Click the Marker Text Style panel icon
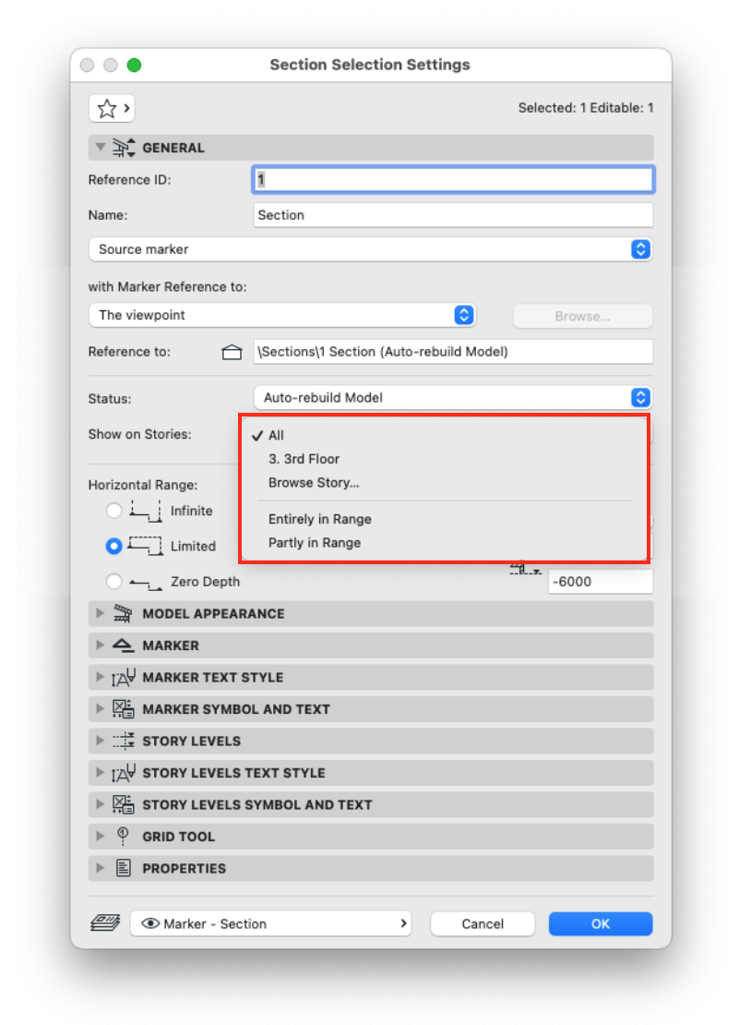 pyautogui.click(x=123, y=677)
